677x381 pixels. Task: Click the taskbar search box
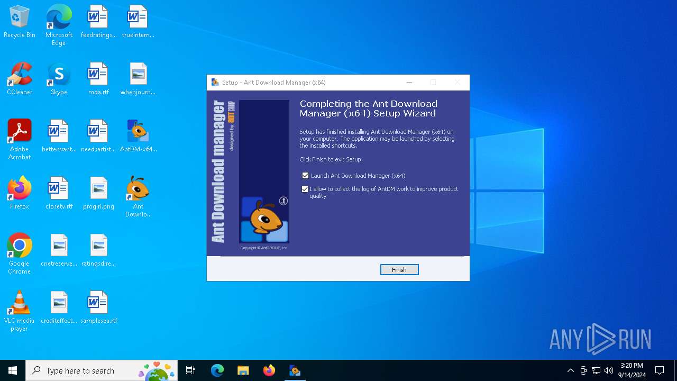[102, 370]
